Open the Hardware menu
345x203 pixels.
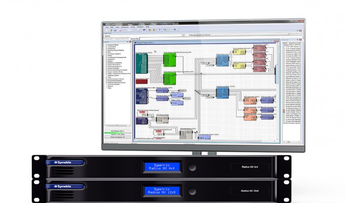click(125, 27)
